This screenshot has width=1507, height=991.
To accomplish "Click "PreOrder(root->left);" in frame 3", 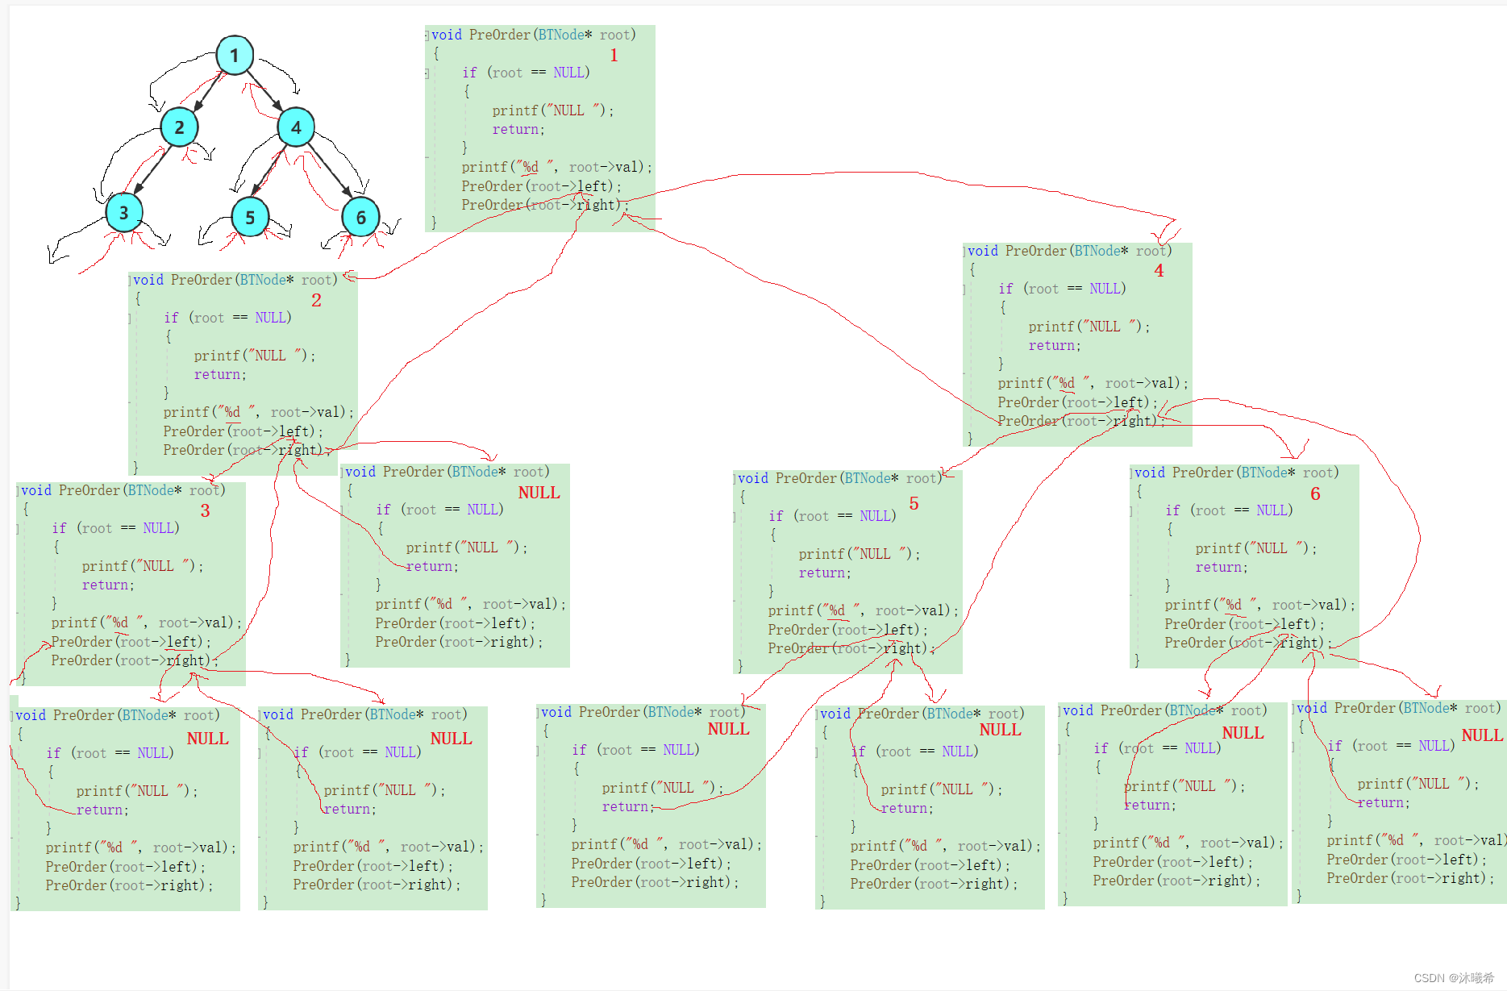I will tap(131, 642).
